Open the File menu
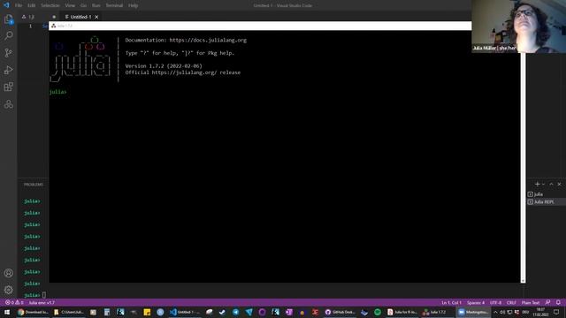Image resolution: width=566 pixels, height=318 pixels. (x=19, y=5)
